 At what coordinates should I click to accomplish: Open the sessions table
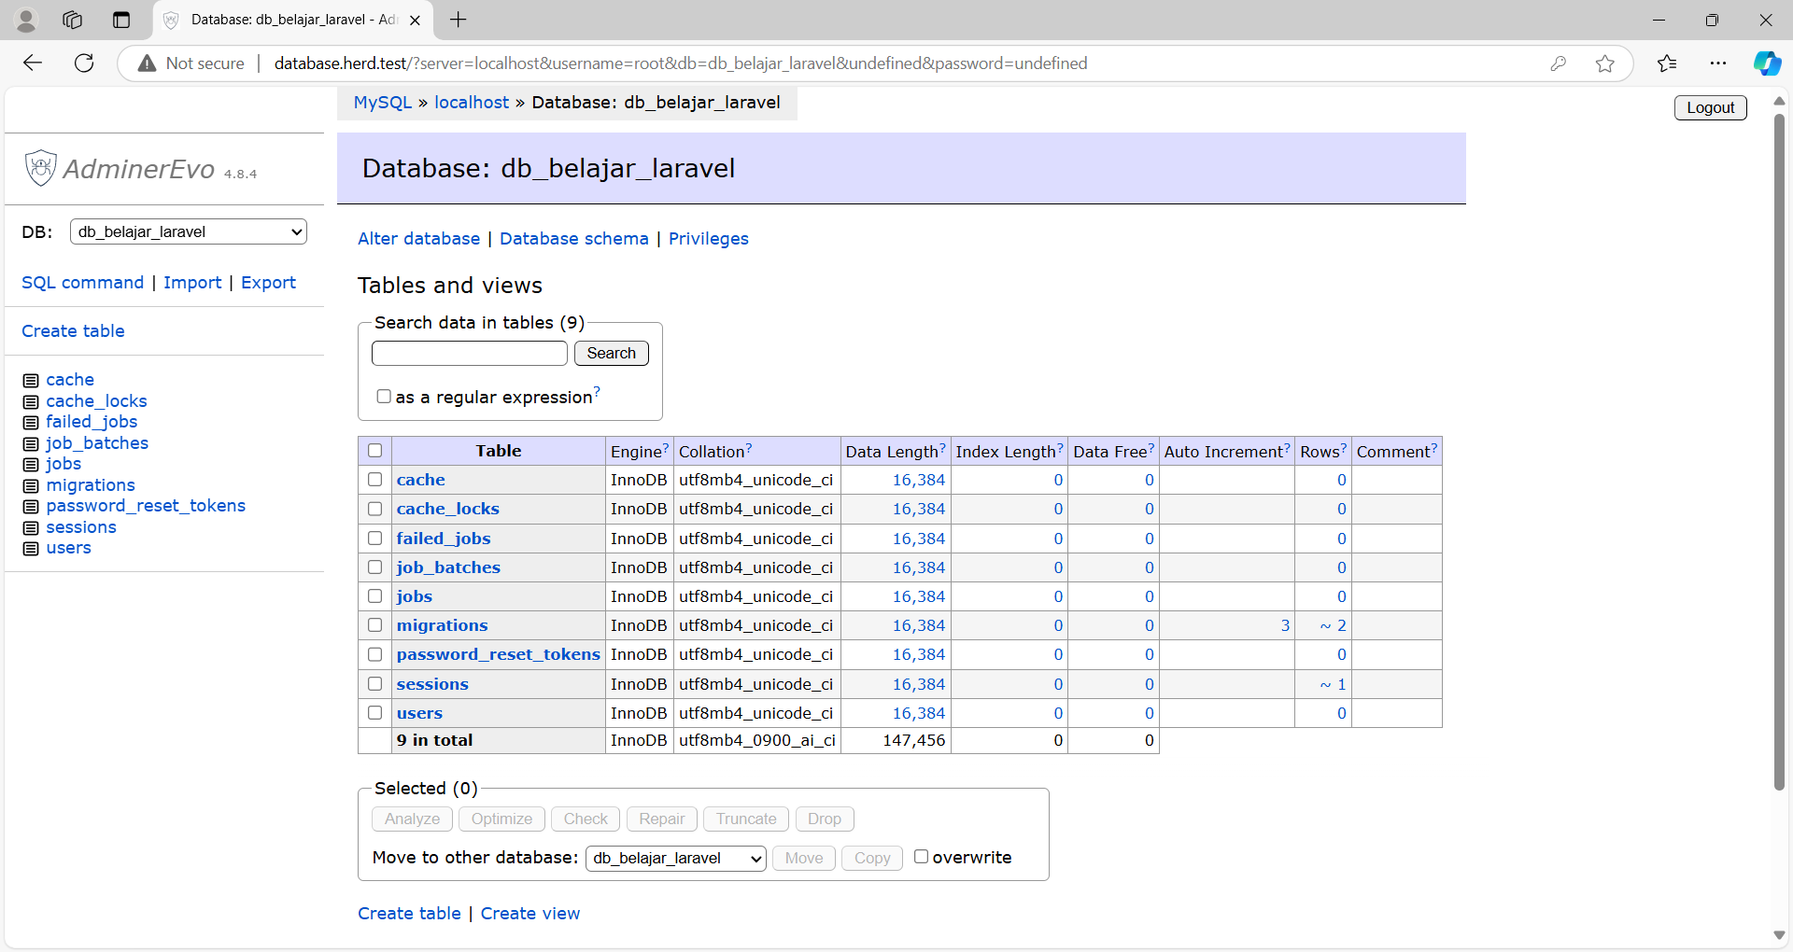[x=432, y=684]
